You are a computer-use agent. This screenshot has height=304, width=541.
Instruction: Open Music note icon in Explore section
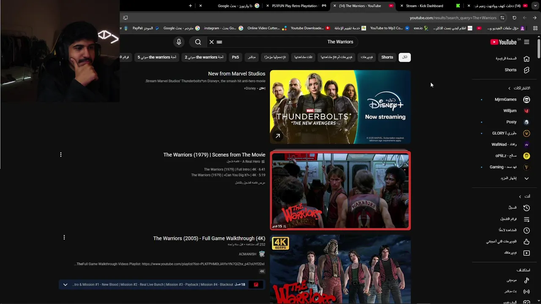tap(527, 280)
